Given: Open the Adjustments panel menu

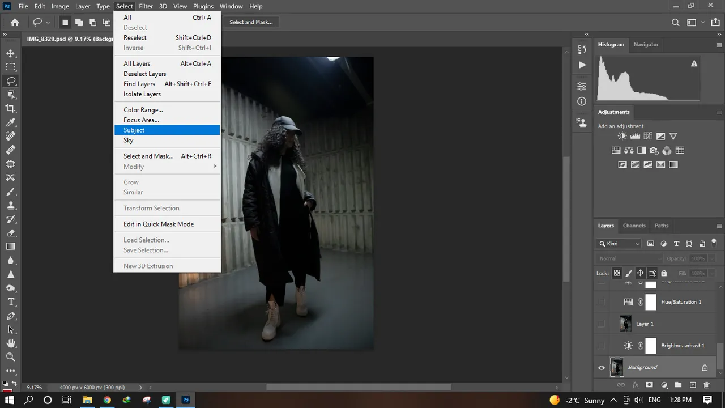Looking at the screenshot, I should tap(719, 112).
